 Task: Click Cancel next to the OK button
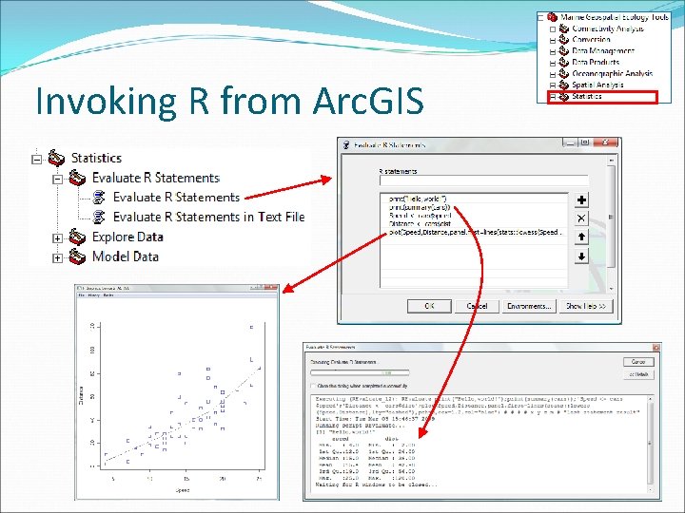coord(477,306)
